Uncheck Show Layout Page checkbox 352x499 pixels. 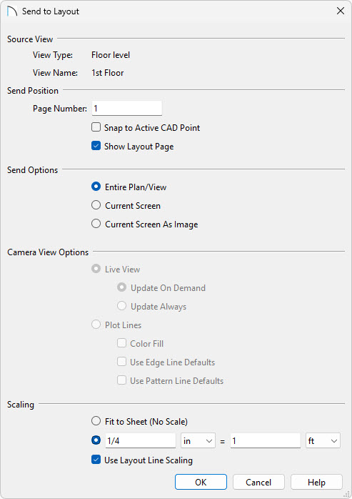[96, 146]
